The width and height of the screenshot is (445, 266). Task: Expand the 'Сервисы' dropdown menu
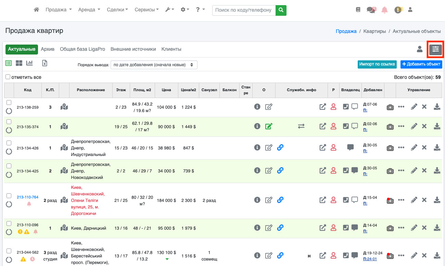pos(147,10)
